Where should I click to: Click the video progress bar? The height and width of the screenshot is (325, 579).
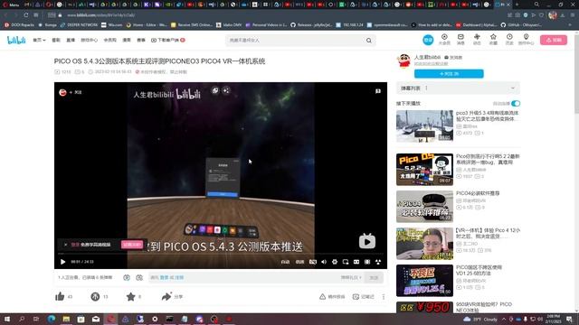coord(221,254)
